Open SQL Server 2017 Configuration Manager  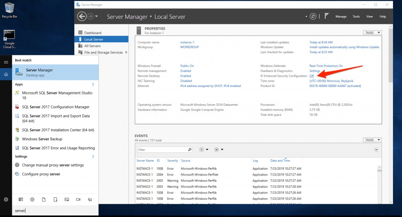coord(55,107)
